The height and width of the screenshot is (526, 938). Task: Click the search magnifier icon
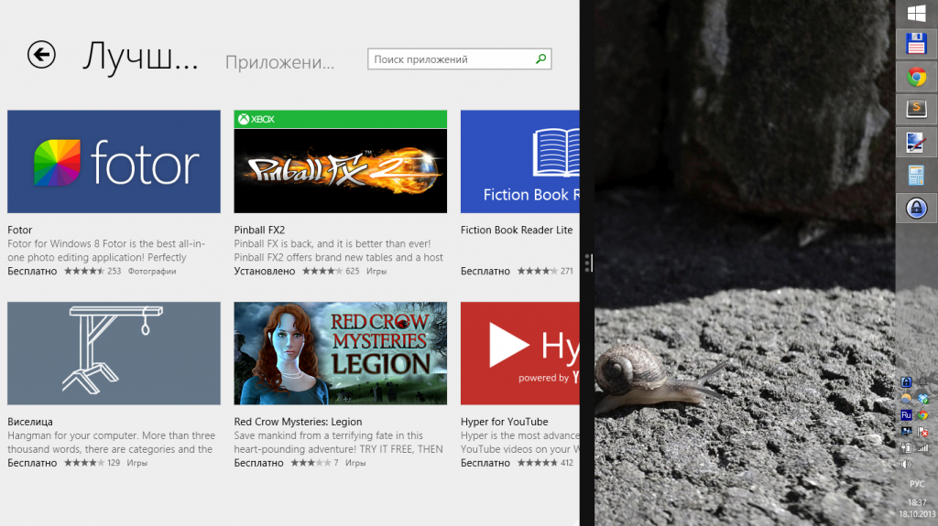click(x=541, y=59)
